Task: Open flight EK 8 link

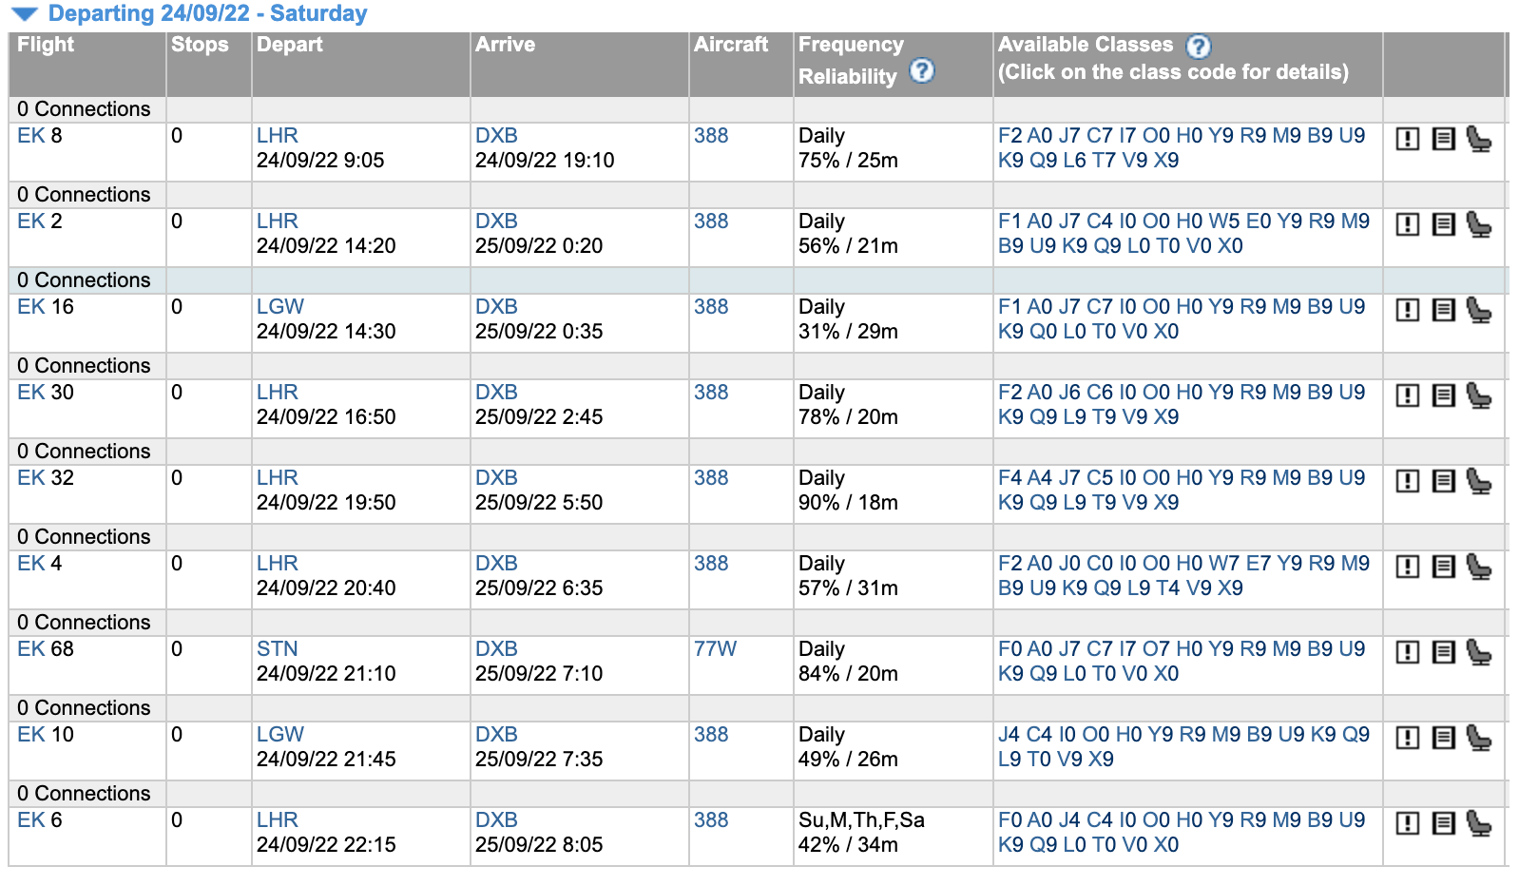Action: coord(40,136)
